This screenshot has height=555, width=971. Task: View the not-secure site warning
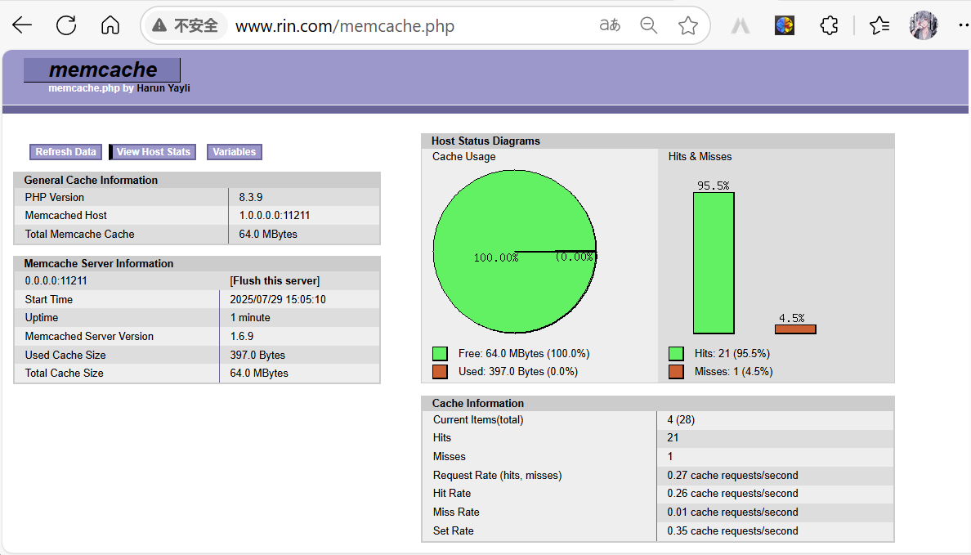tap(186, 25)
